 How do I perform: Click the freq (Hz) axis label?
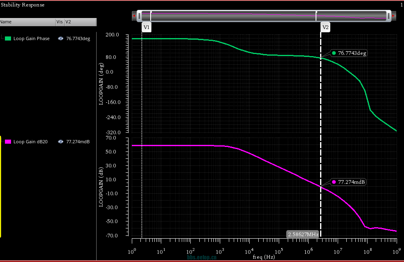(x=264, y=257)
